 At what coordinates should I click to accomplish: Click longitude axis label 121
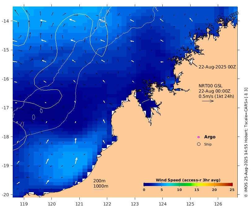tap(79, 204)
